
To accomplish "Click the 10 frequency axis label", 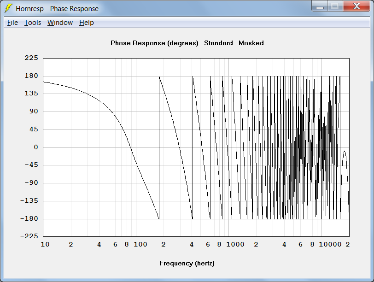I will (45, 244).
